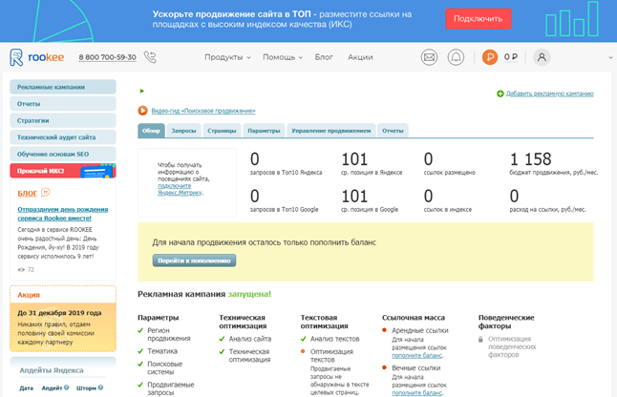Expand the account dropdown chevron at far right
This screenshot has width=617, height=397.
610,57
